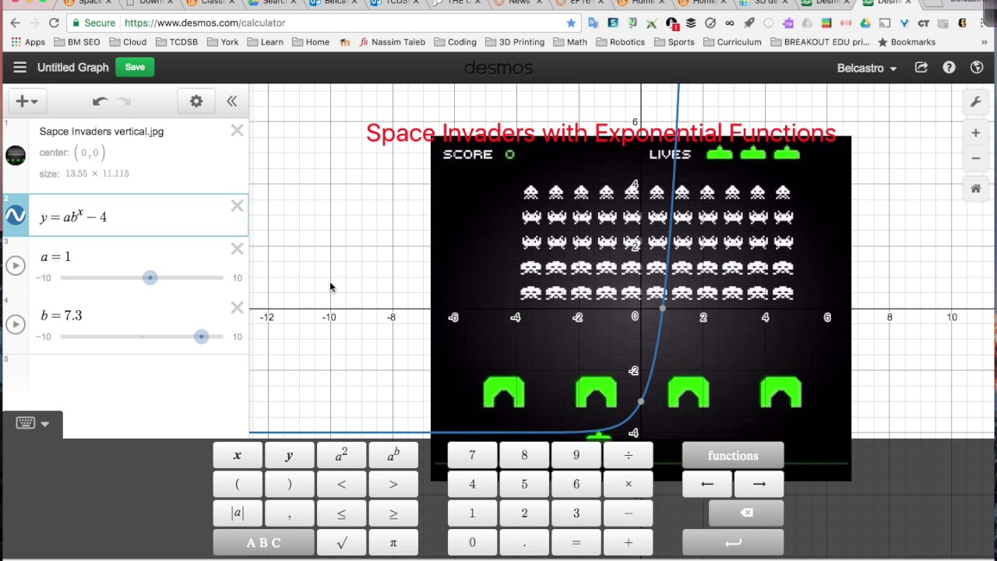Screen dimensions: 997x561
Task: Click the keypad toggle dropdown arrow
Action: tap(45, 424)
